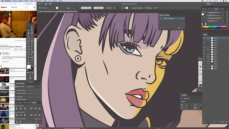The image size is (229, 129).
Task: Select the Hand tool
Action: click(28, 63)
